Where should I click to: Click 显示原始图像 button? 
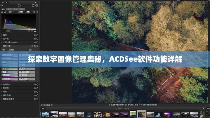tap(45, 105)
